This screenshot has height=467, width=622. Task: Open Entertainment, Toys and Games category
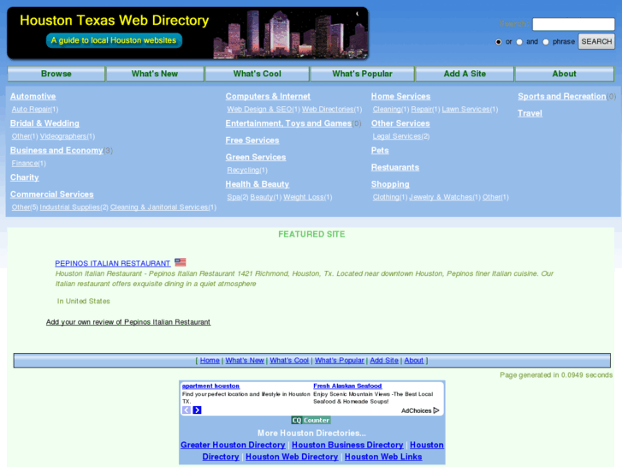point(288,123)
